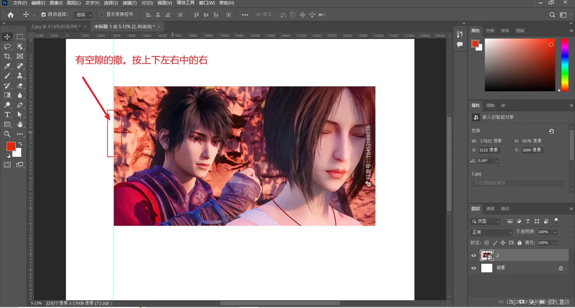
Task: Reset default foreground and background colors
Action: pyautogui.click(x=8, y=156)
